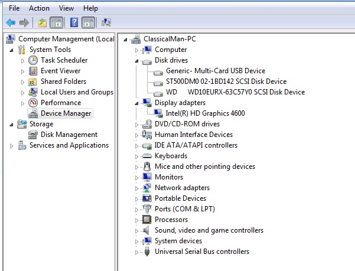
Task: Select Intel(R) HD Graphics 4600 adapter
Action: [x=205, y=113]
